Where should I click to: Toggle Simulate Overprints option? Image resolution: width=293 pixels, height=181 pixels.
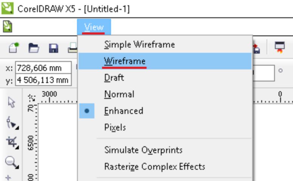(143, 150)
